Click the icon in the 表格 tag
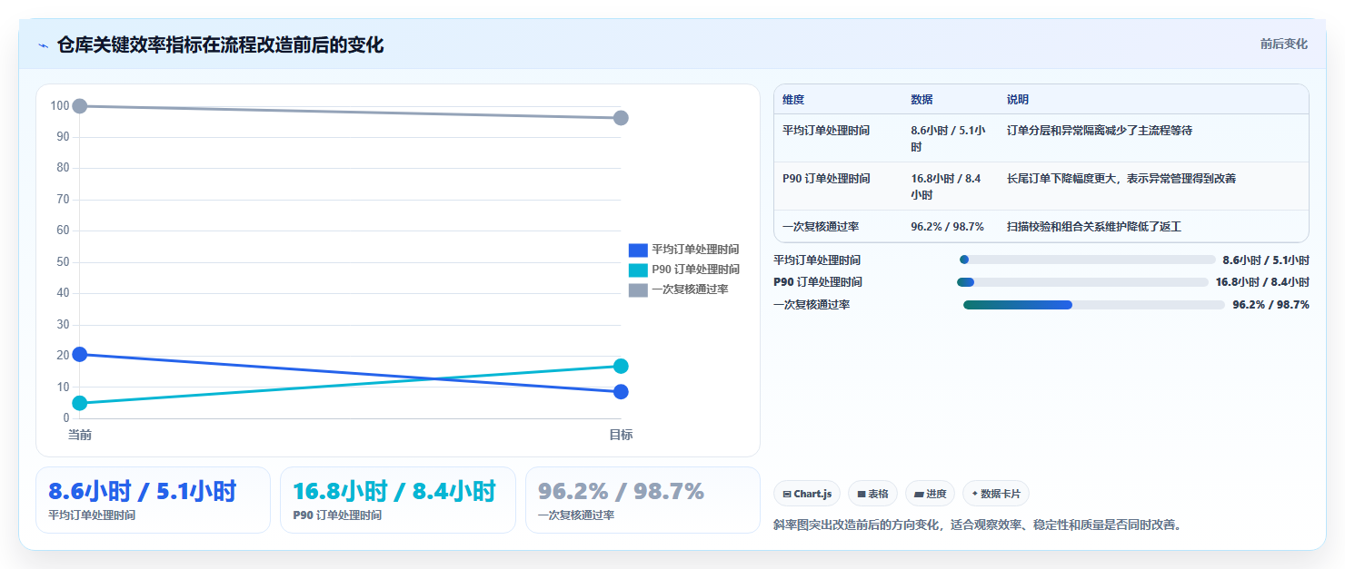This screenshot has width=1345, height=569. tap(862, 495)
